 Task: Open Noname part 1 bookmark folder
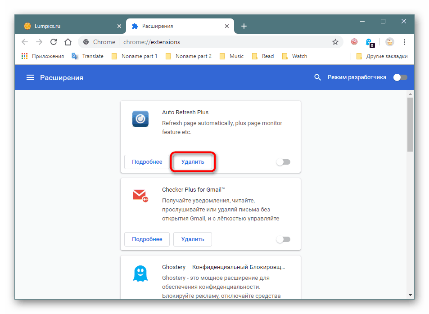[135, 56]
